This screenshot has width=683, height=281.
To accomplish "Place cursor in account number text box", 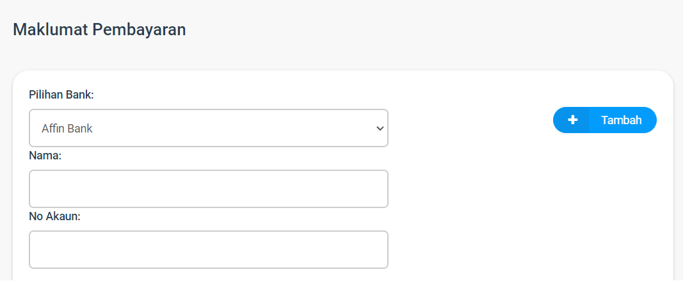I will (x=209, y=250).
